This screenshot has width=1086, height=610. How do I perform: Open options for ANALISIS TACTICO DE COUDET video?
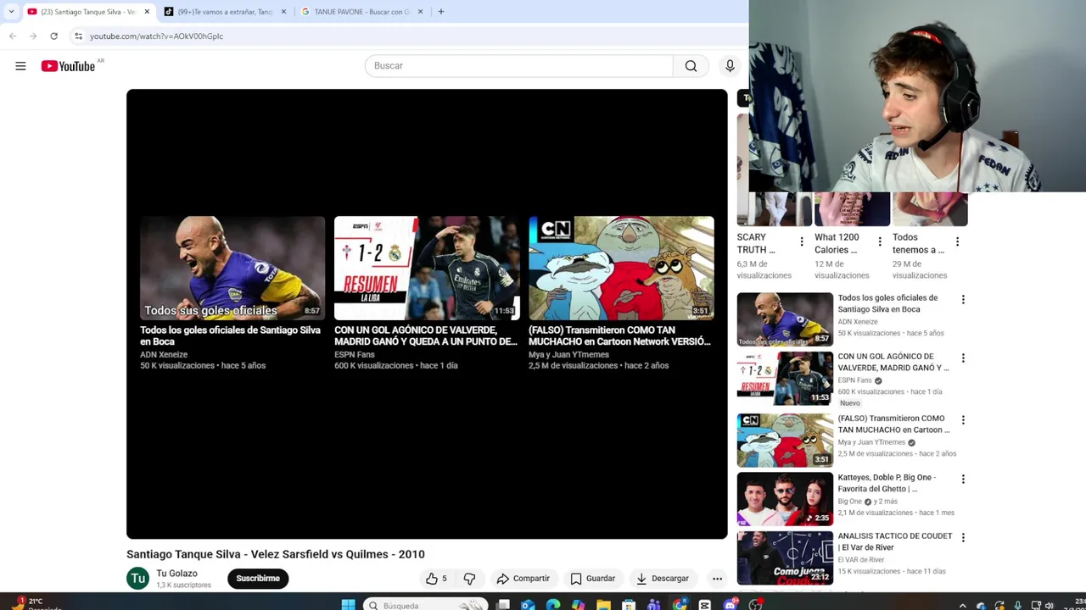963,538
